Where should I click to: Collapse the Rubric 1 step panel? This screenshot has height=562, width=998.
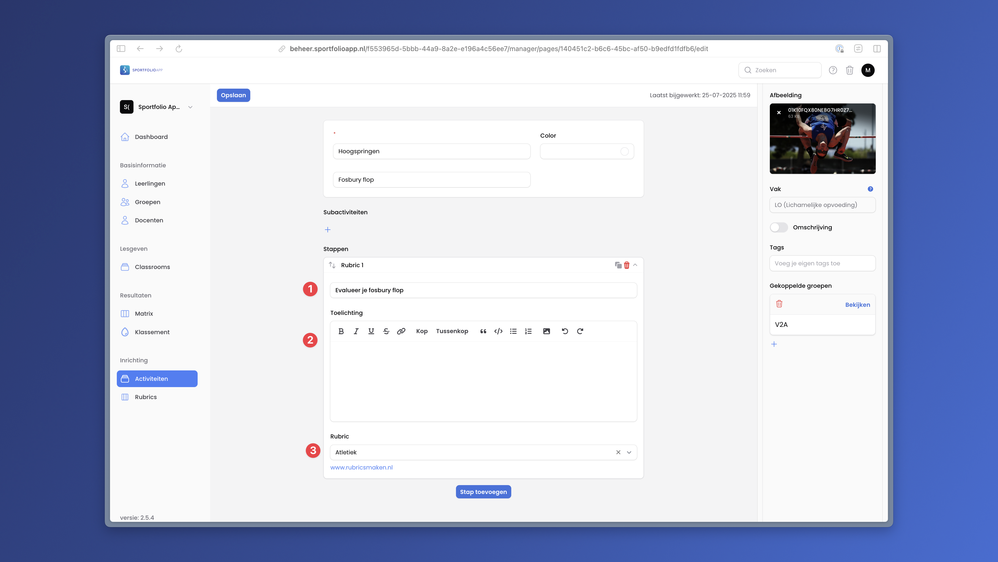tap(635, 265)
